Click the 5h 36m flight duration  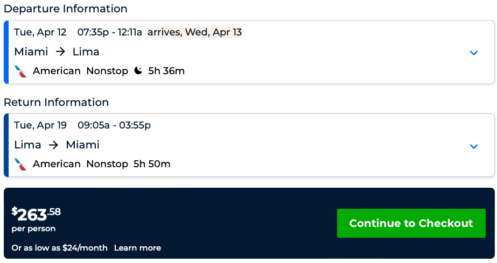point(166,71)
